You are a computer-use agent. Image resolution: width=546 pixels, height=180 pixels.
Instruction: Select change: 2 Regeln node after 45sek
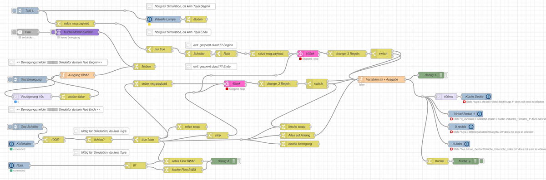coord(278,83)
